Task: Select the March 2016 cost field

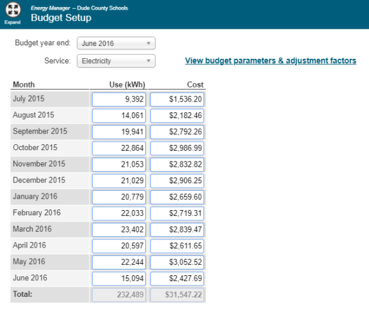Action: (x=177, y=230)
